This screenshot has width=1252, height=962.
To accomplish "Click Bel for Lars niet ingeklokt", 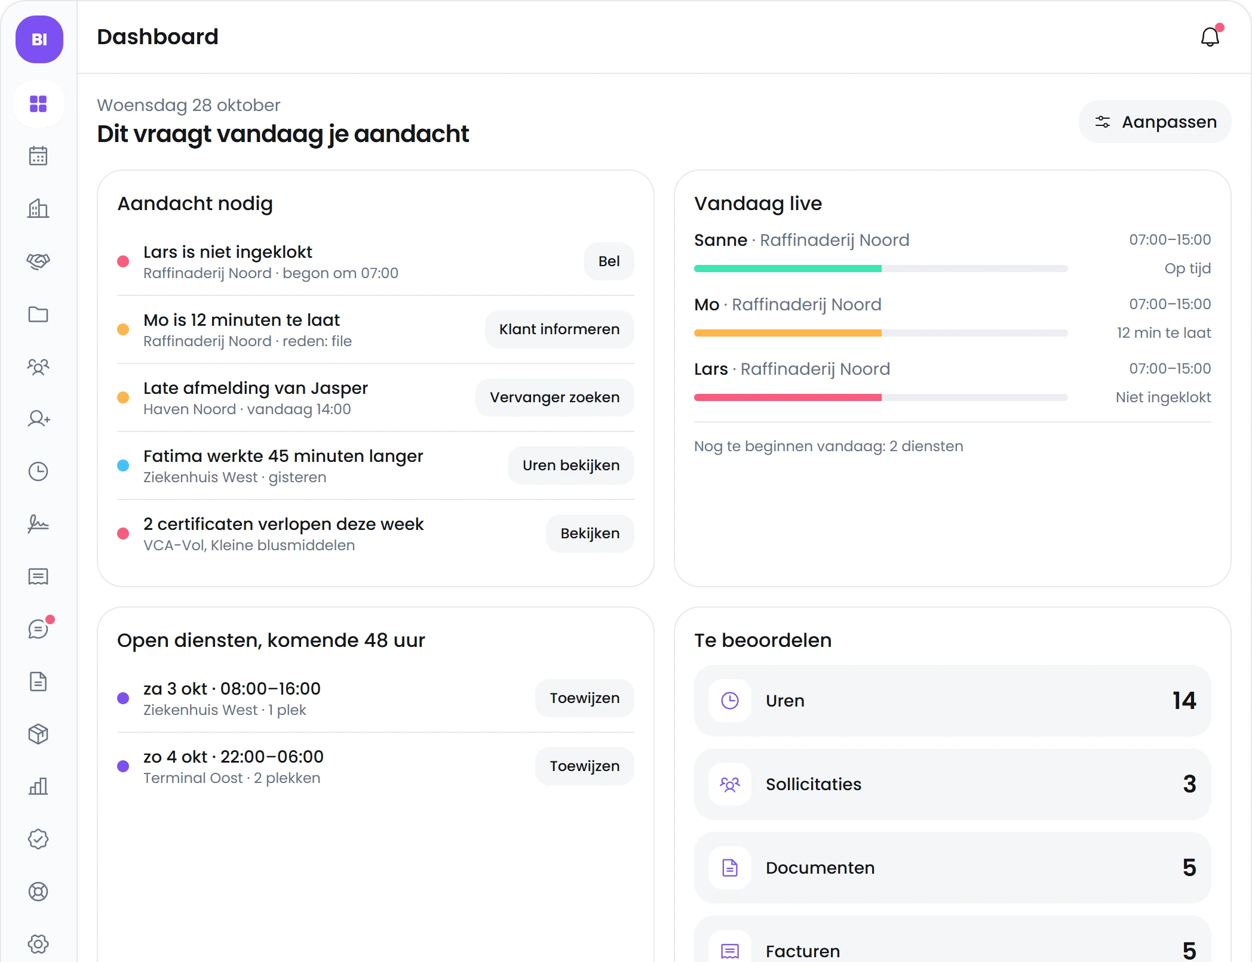I will click(609, 261).
